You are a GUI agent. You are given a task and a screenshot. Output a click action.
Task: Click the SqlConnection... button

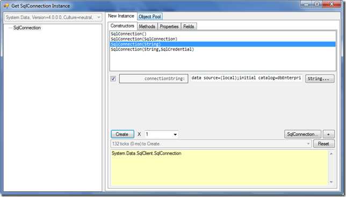(302, 134)
